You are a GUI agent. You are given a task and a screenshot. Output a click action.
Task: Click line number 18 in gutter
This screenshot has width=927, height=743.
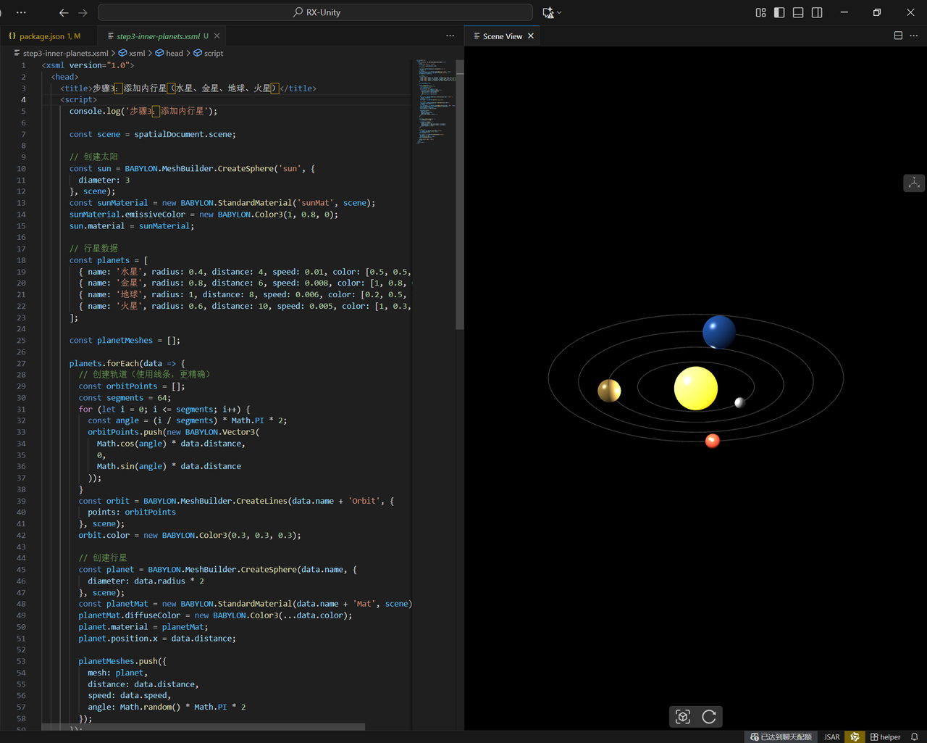coord(21,260)
